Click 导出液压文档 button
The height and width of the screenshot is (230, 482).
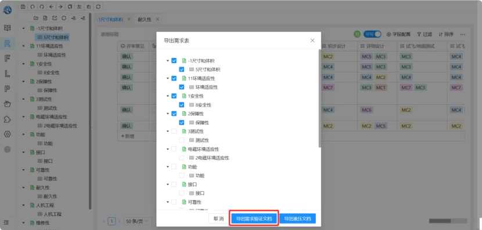click(297, 218)
